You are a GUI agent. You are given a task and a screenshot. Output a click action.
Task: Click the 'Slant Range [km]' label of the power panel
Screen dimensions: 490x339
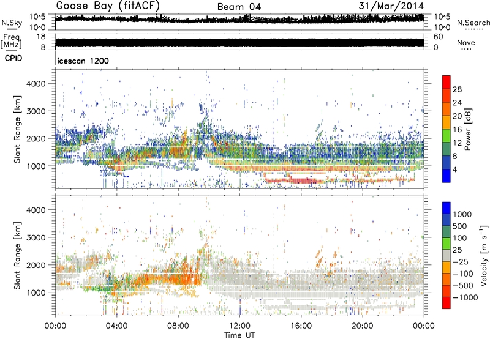point(17,129)
